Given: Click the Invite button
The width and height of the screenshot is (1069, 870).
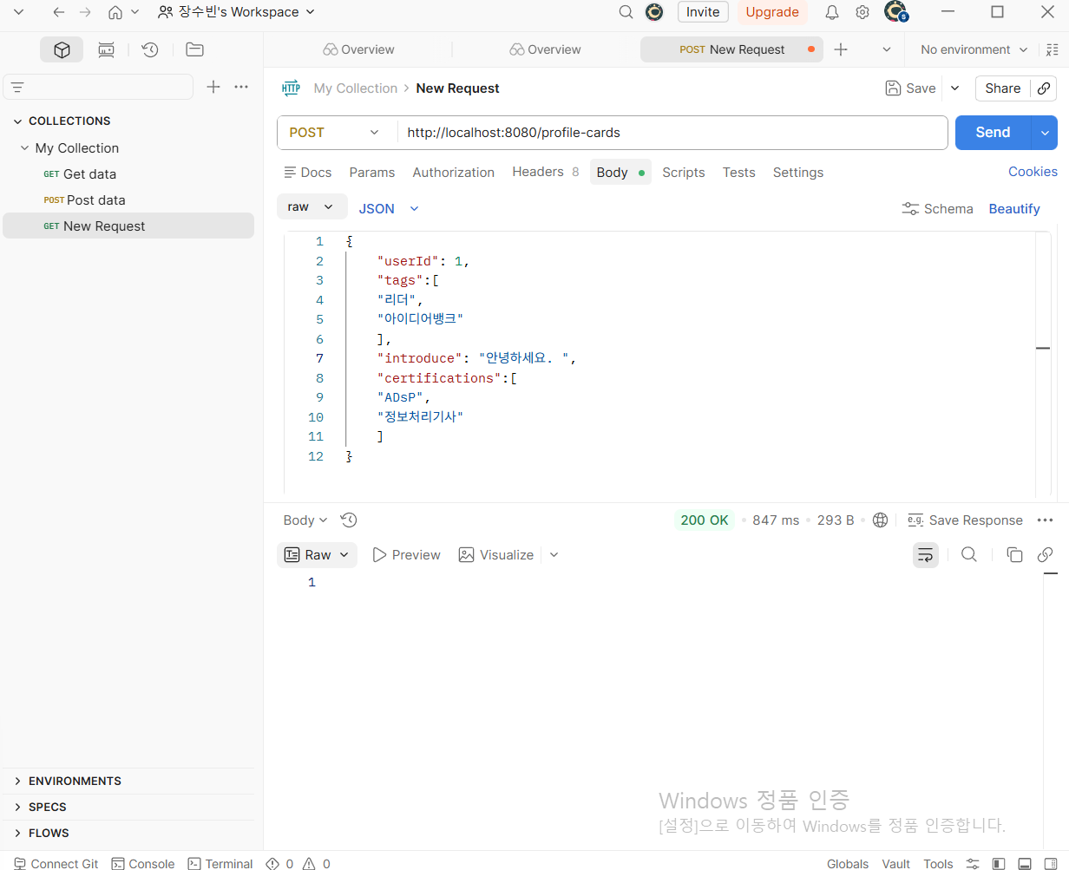Looking at the screenshot, I should point(703,12).
